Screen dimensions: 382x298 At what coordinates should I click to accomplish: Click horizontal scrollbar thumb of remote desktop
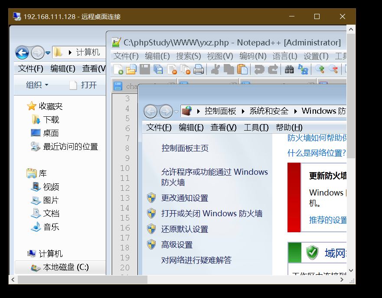82,279
